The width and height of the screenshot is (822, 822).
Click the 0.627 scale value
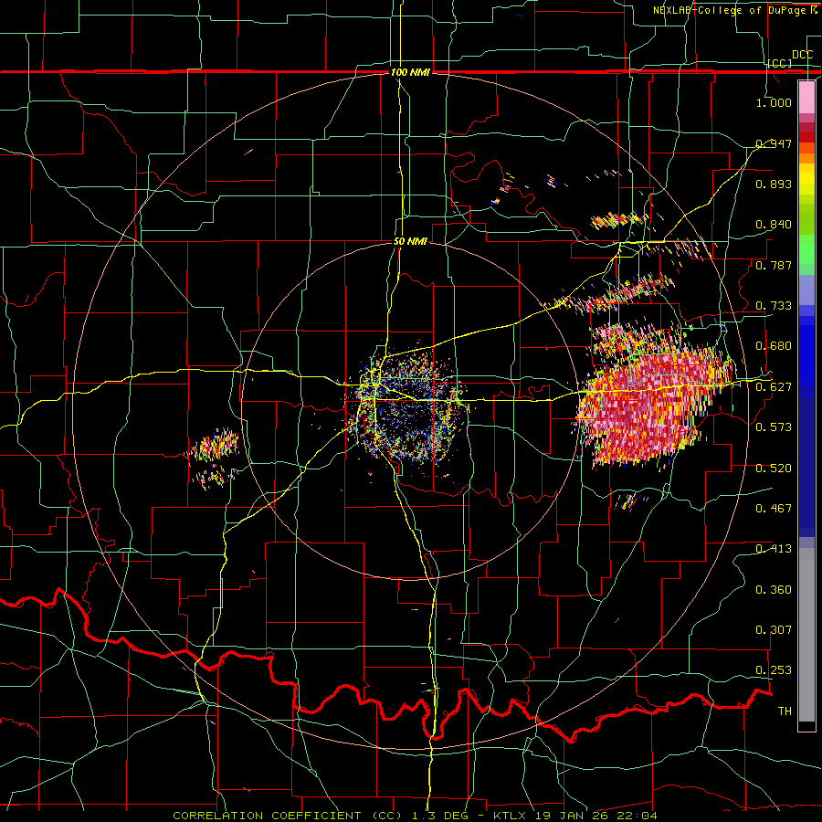774,386
